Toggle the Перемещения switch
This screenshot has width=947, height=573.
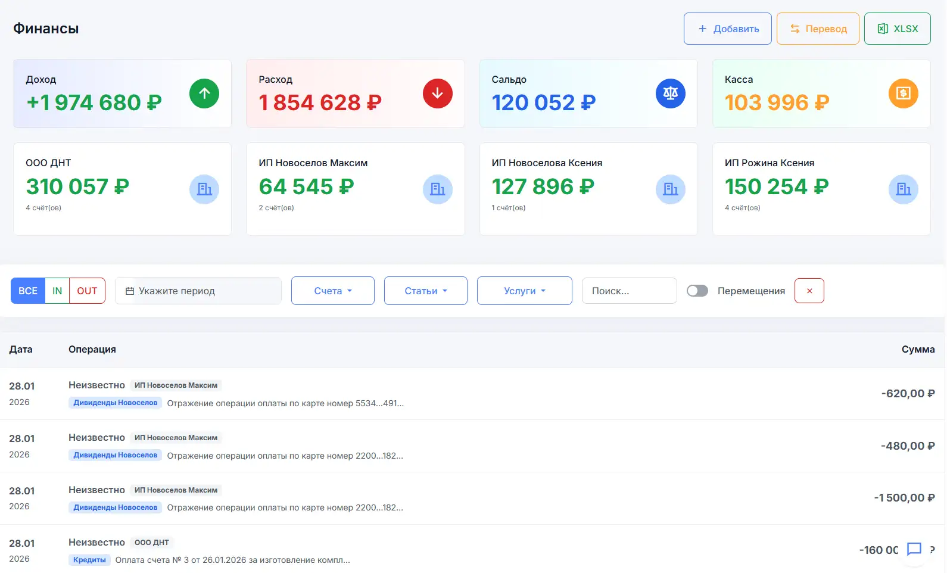(697, 291)
